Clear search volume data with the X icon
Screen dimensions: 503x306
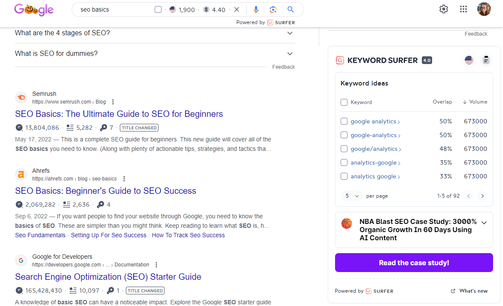point(237,9)
